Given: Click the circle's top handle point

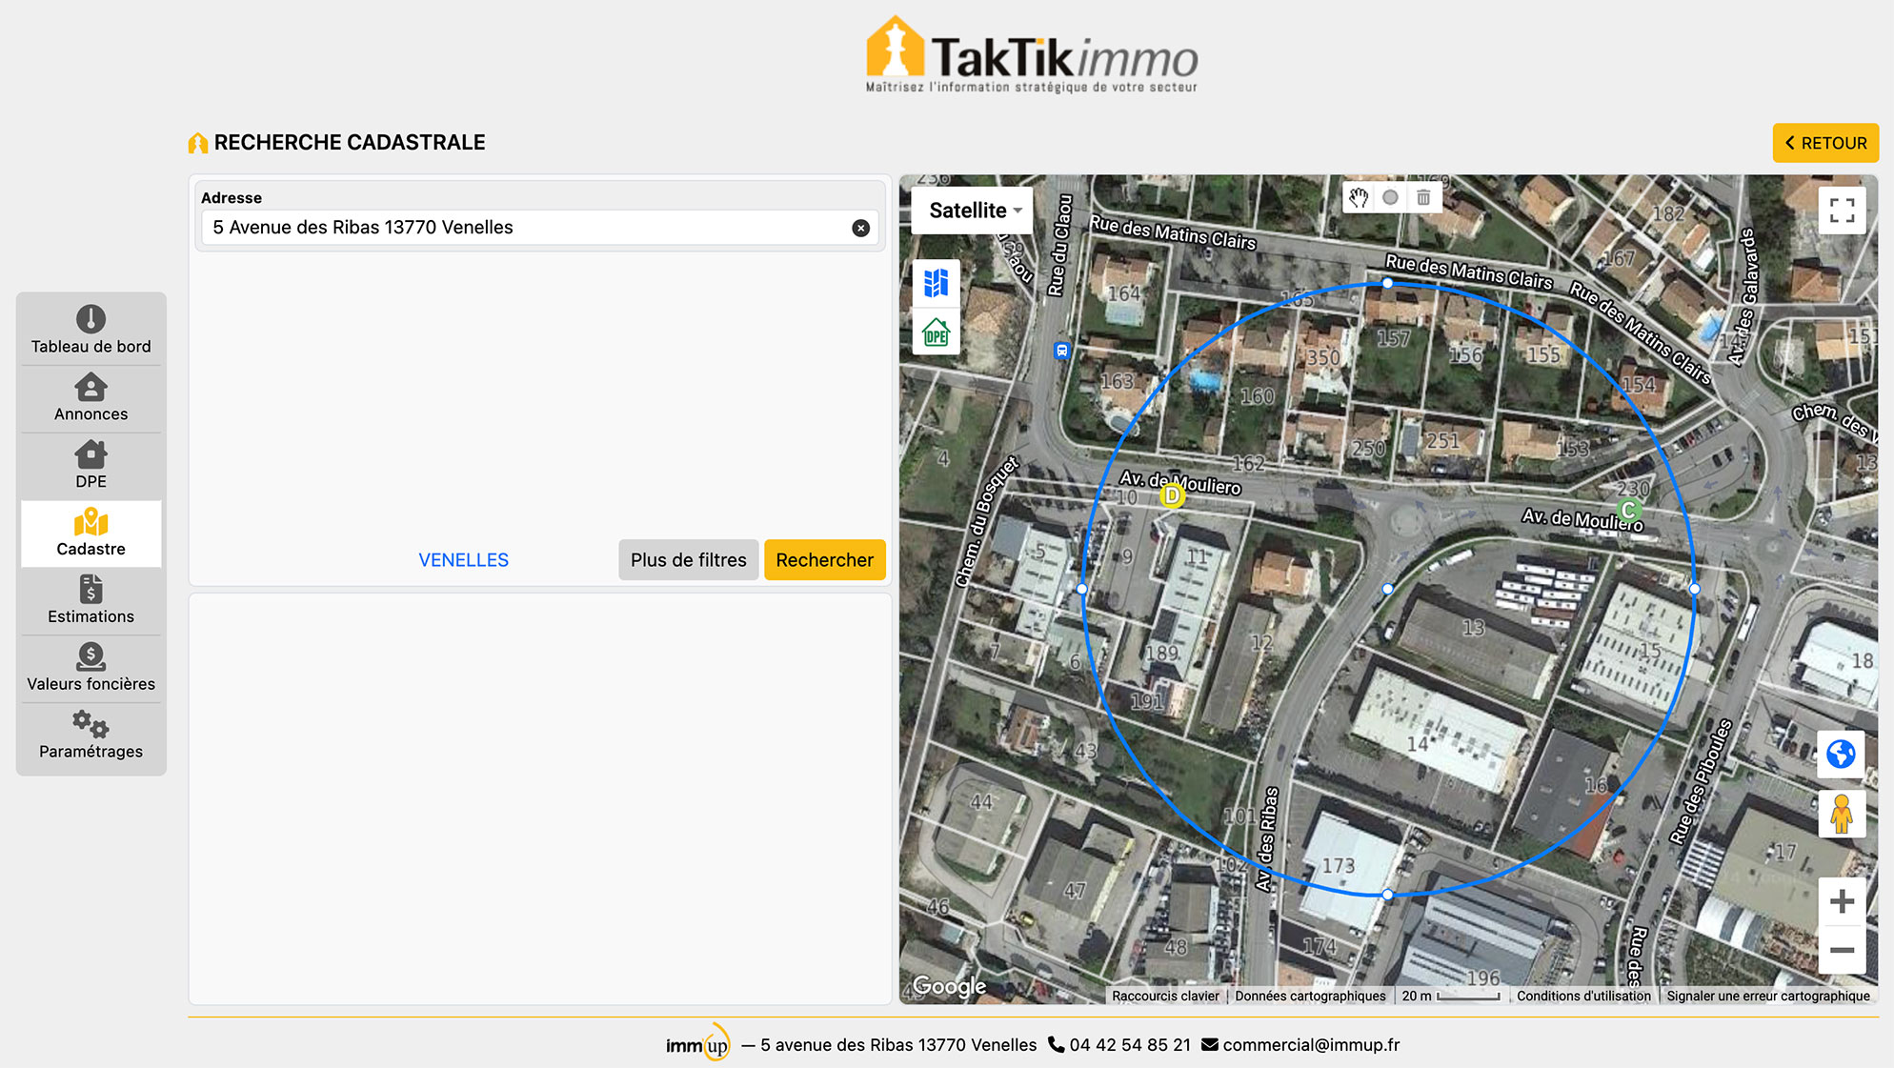Looking at the screenshot, I should click(x=1387, y=283).
